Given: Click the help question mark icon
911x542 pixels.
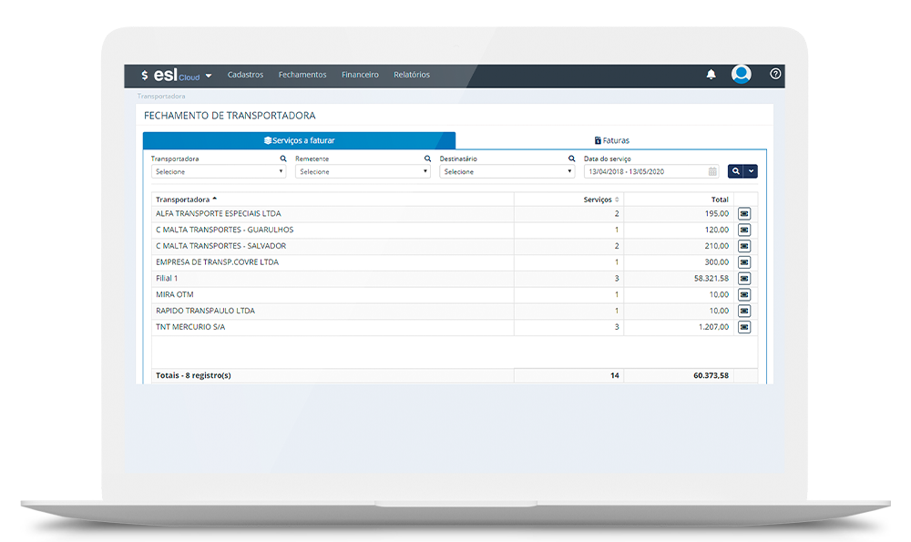Looking at the screenshot, I should point(775,75).
